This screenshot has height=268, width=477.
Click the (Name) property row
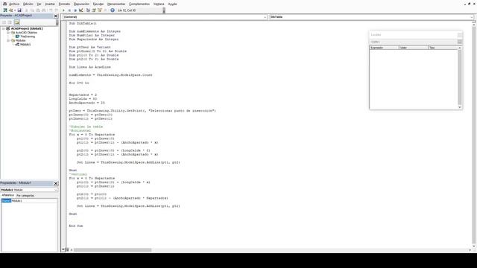tap(29, 201)
